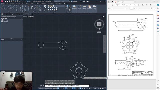Click the Save icon in quick access toolbar
Screen dimensions: 160x90
click(10, 1)
